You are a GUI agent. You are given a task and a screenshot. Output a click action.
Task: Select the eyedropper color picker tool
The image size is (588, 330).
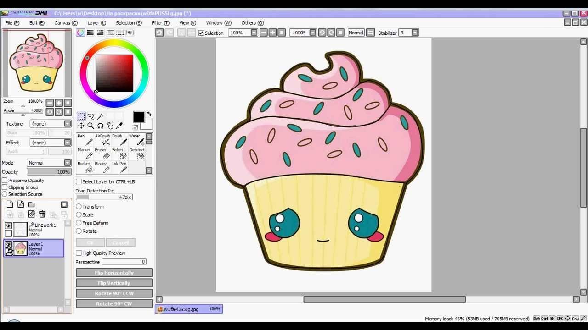119,126
